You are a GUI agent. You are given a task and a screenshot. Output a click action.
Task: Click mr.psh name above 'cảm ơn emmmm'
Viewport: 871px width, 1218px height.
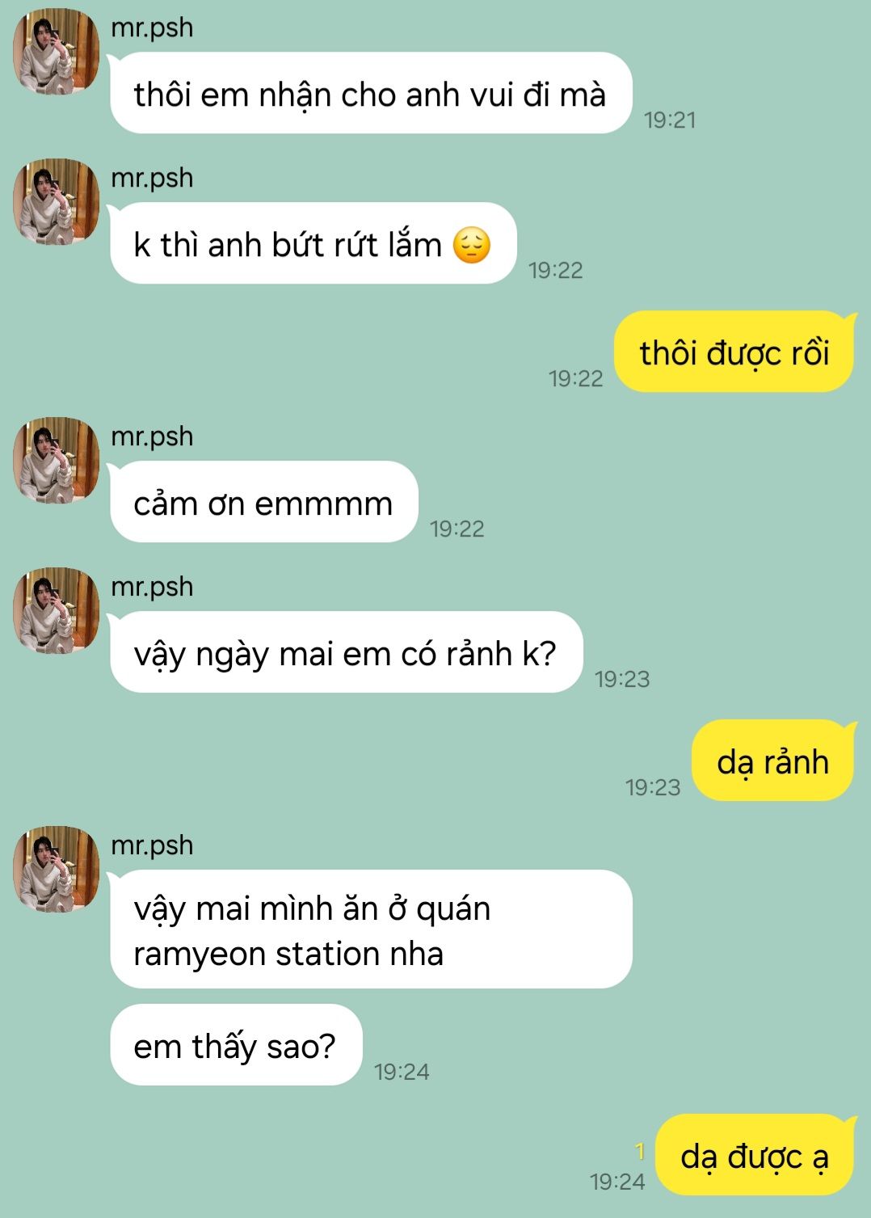coord(152,436)
